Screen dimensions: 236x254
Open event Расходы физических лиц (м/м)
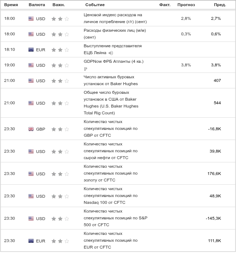click(115, 30)
